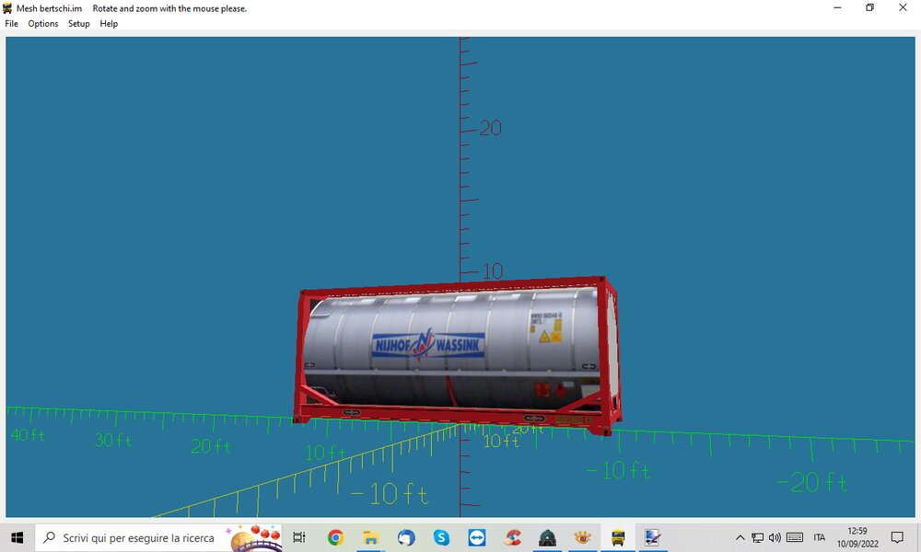Image resolution: width=921 pixels, height=552 pixels.
Task: Open File Explorer from the taskbar
Action: pyautogui.click(x=370, y=537)
